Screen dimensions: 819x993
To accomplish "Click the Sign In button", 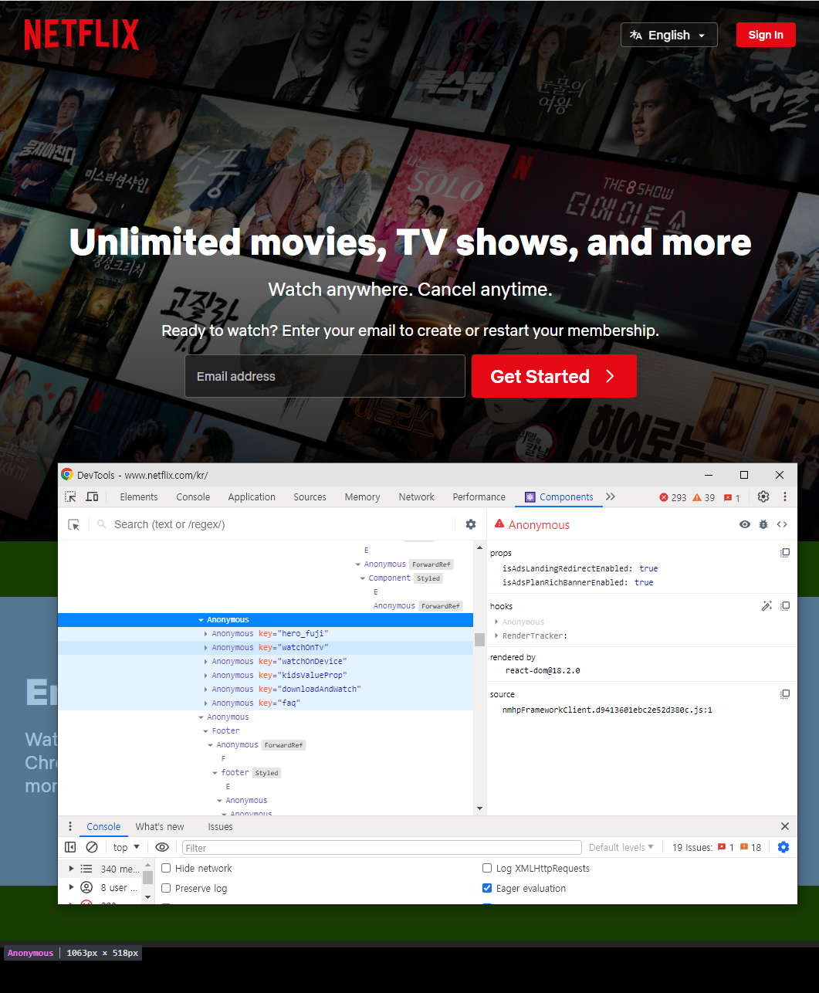I will point(766,35).
